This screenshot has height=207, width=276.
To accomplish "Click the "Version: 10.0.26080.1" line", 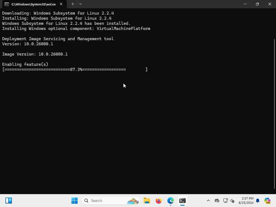I will (x=28, y=44).
